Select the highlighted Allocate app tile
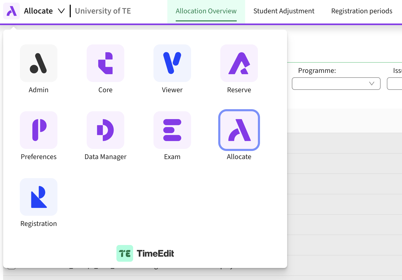This screenshot has height=280, width=402. click(239, 130)
